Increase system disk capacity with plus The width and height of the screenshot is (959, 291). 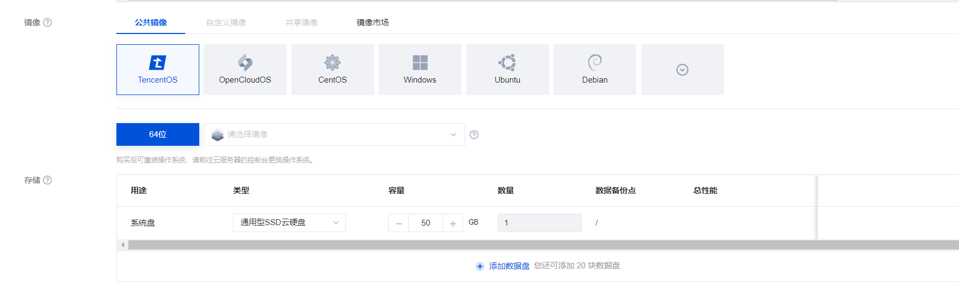[x=453, y=223]
